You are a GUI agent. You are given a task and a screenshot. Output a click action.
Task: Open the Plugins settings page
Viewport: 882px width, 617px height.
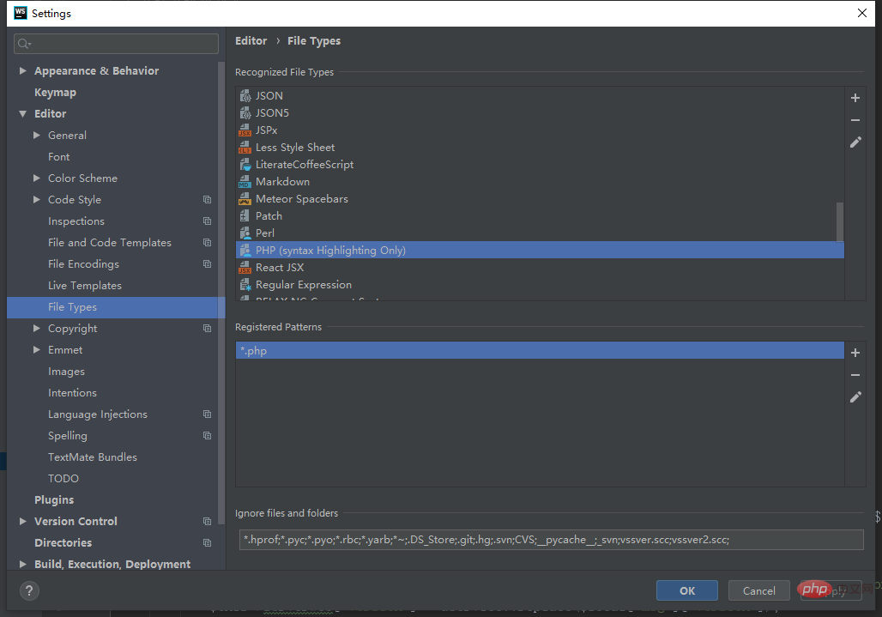[x=54, y=500]
